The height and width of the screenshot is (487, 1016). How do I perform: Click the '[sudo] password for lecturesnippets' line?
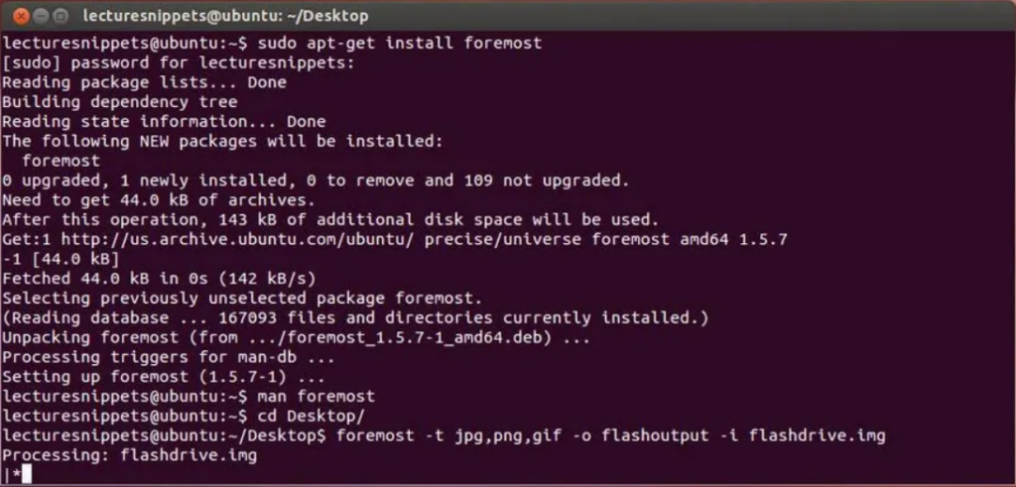click(x=179, y=63)
